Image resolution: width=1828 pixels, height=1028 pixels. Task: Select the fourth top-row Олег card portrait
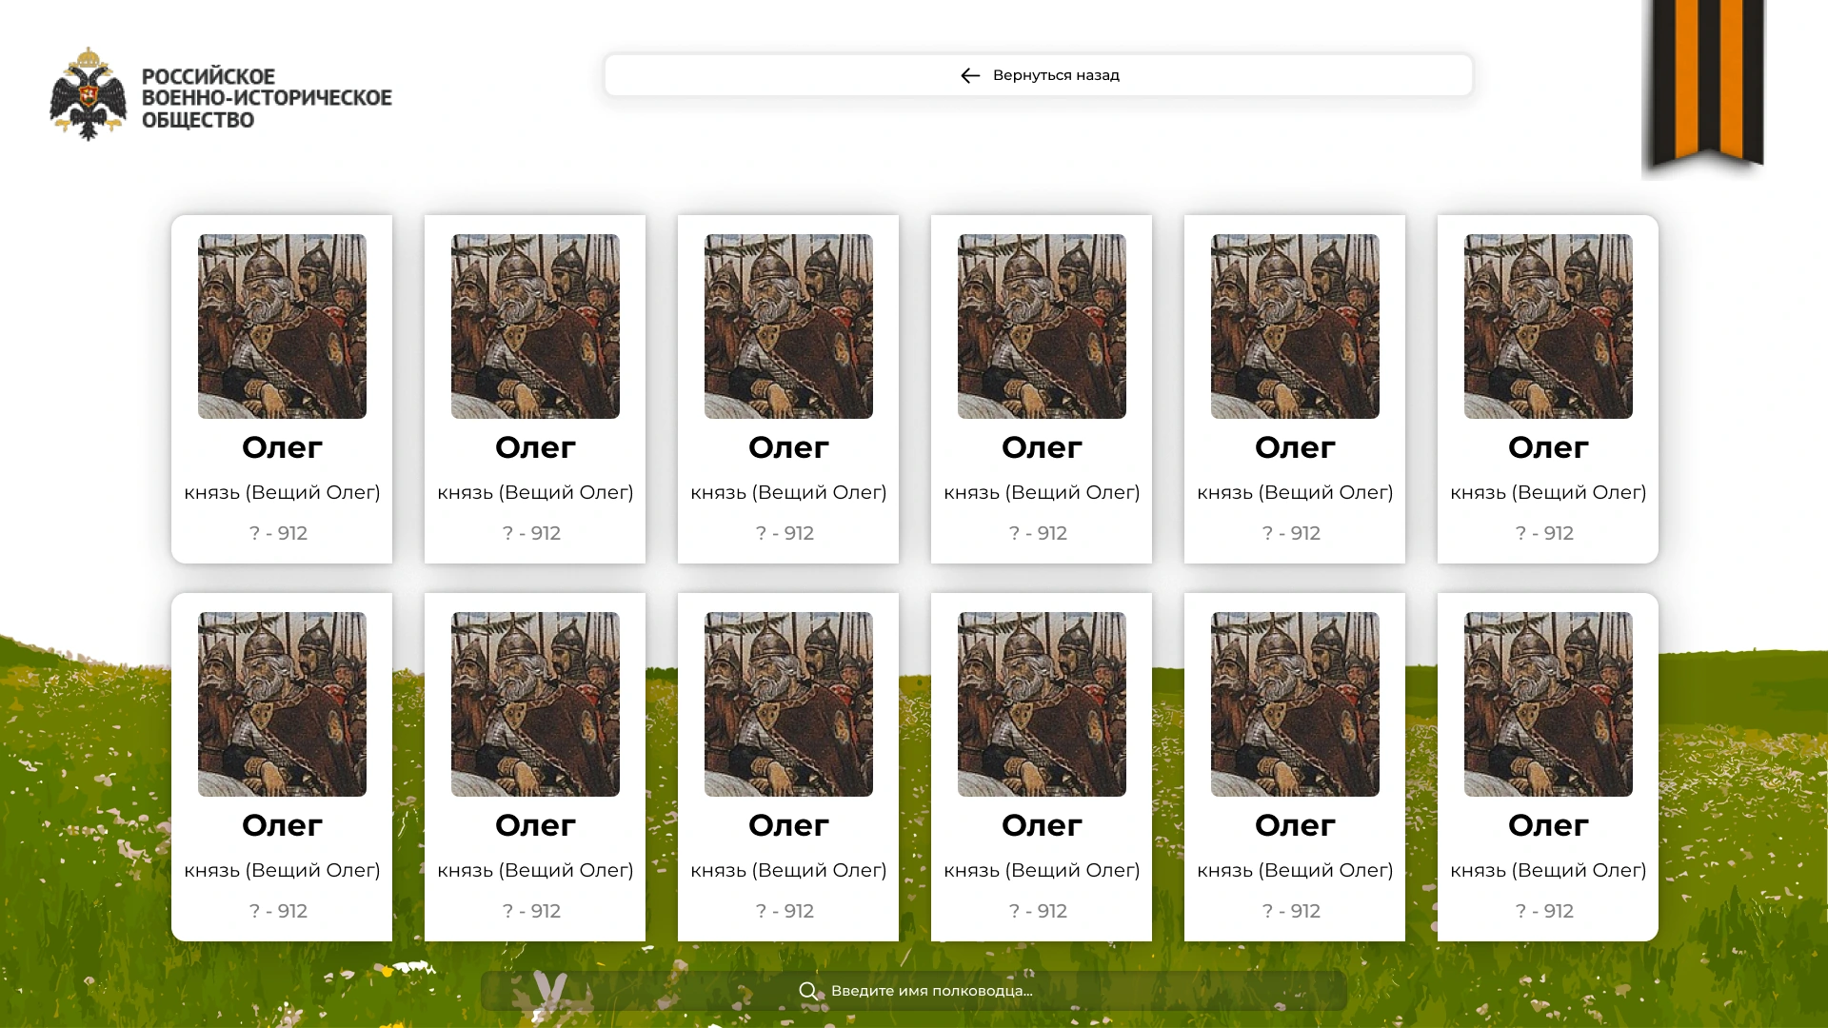pyautogui.click(x=1042, y=326)
